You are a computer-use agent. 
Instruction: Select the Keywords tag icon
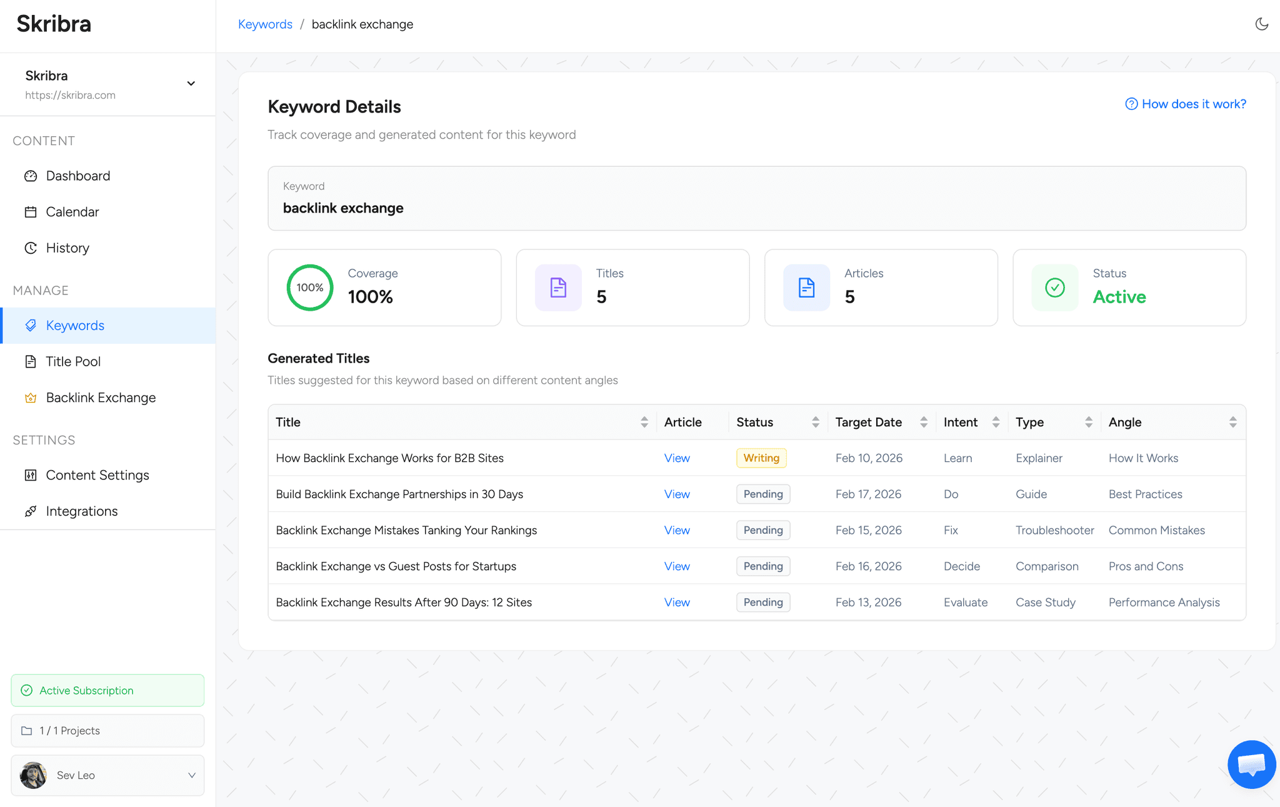point(31,325)
